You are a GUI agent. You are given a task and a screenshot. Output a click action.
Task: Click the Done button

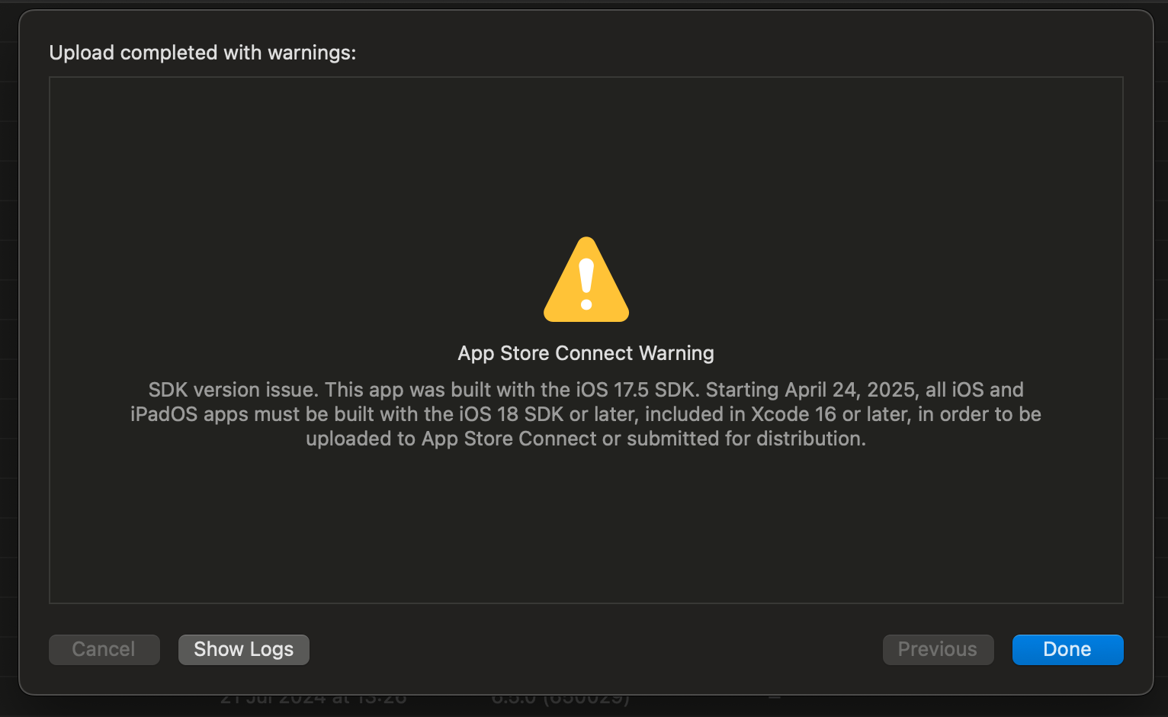pos(1067,650)
